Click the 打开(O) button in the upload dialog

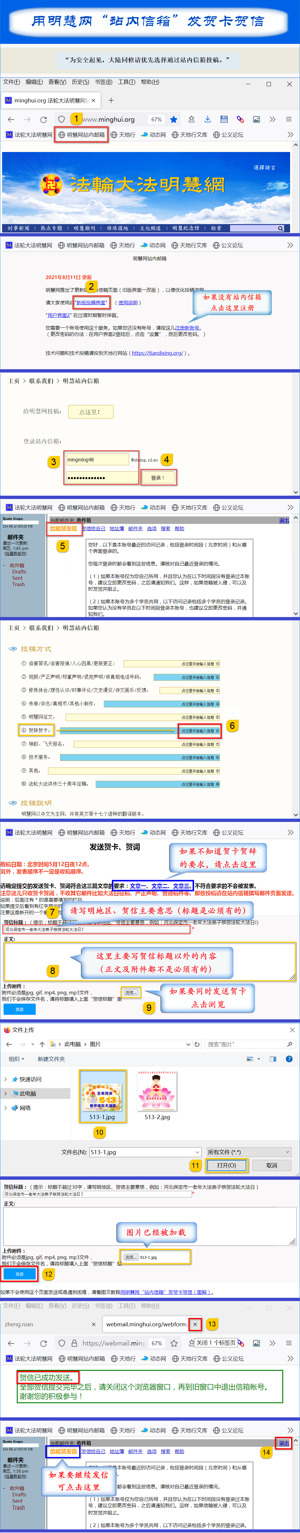click(x=226, y=1165)
